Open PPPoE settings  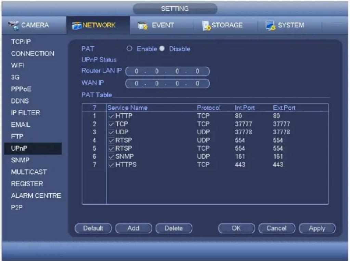21,89
